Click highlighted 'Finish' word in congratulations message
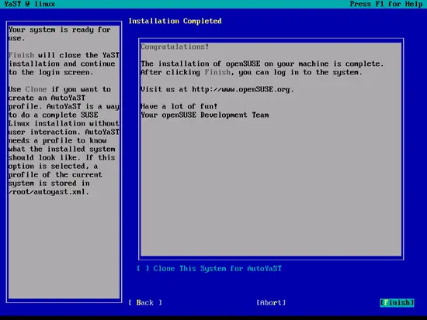The width and height of the screenshot is (427, 320). point(217,72)
